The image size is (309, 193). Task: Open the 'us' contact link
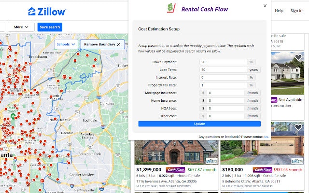[x=266, y=137]
